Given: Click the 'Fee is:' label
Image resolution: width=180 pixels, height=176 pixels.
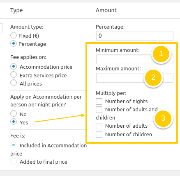Looking at the screenshot, I should pos(18,136).
